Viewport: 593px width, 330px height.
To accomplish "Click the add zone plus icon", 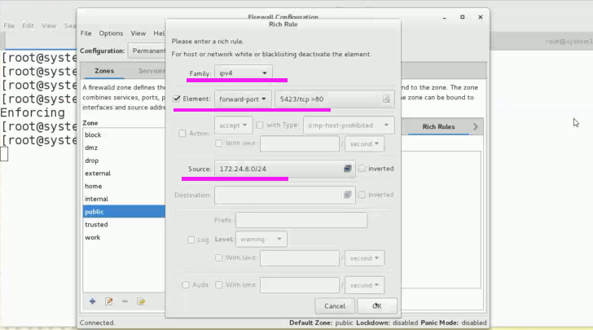I will pos(92,301).
